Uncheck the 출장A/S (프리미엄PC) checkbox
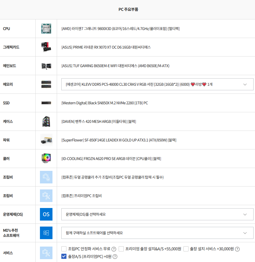The height and width of the screenshot is (262, 255). tap(64, 257)
